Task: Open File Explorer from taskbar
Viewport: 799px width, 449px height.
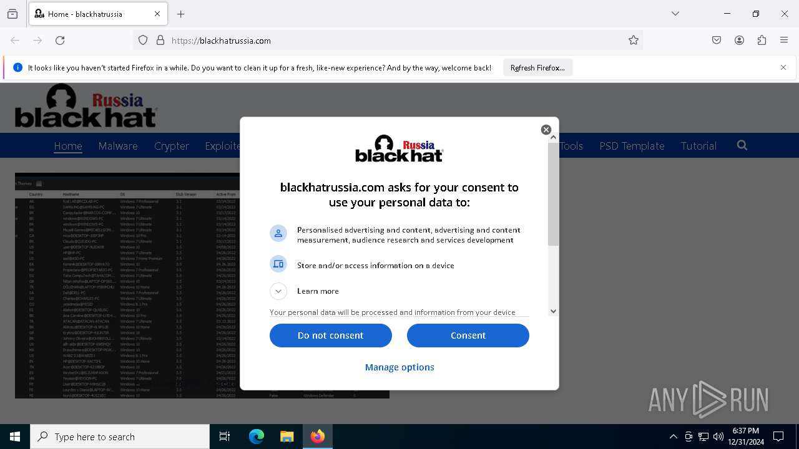Action: (287, 437)
